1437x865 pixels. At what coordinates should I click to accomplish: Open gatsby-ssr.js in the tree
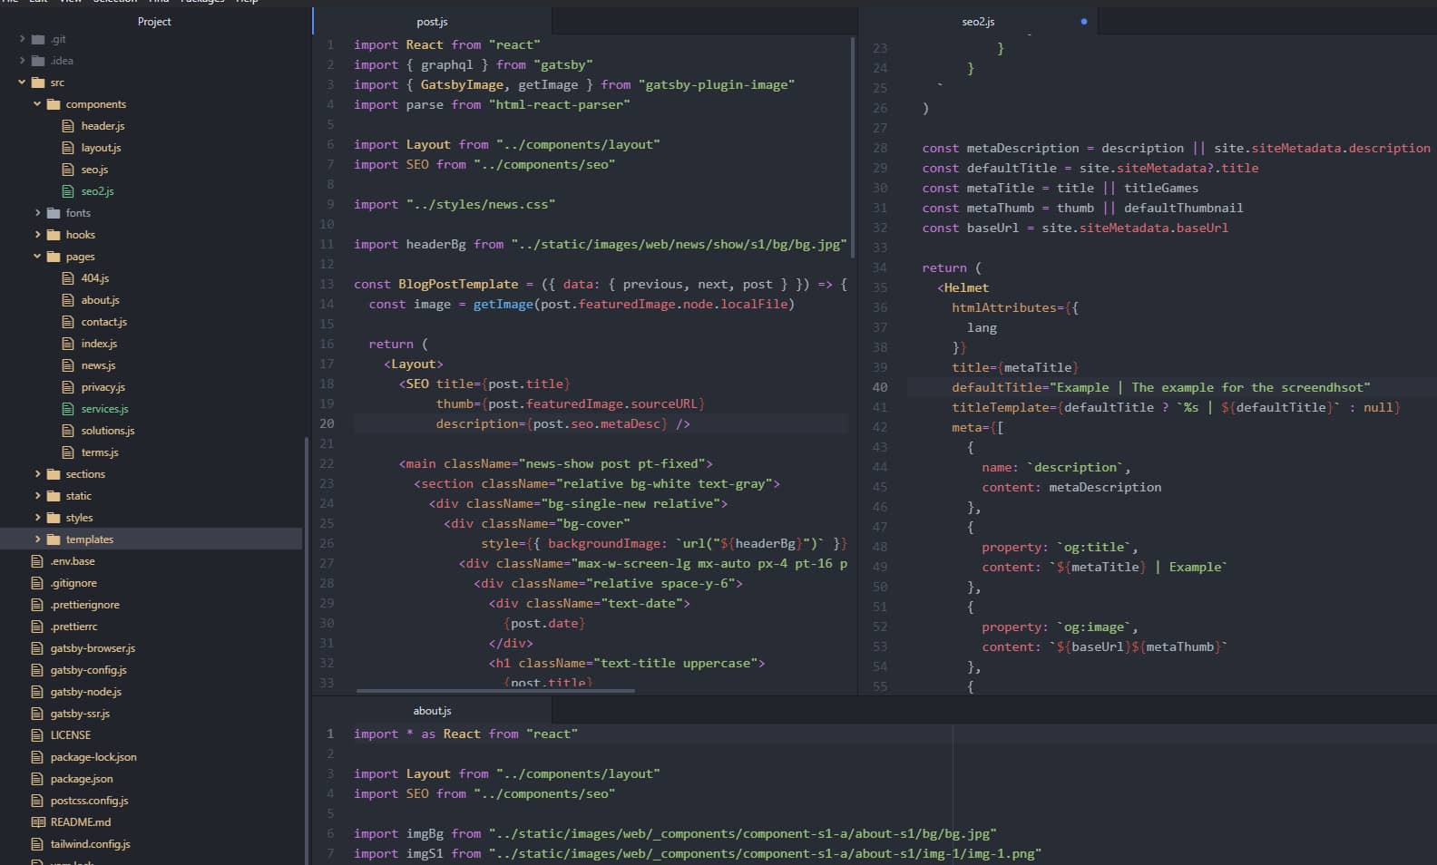coord(80,714)
